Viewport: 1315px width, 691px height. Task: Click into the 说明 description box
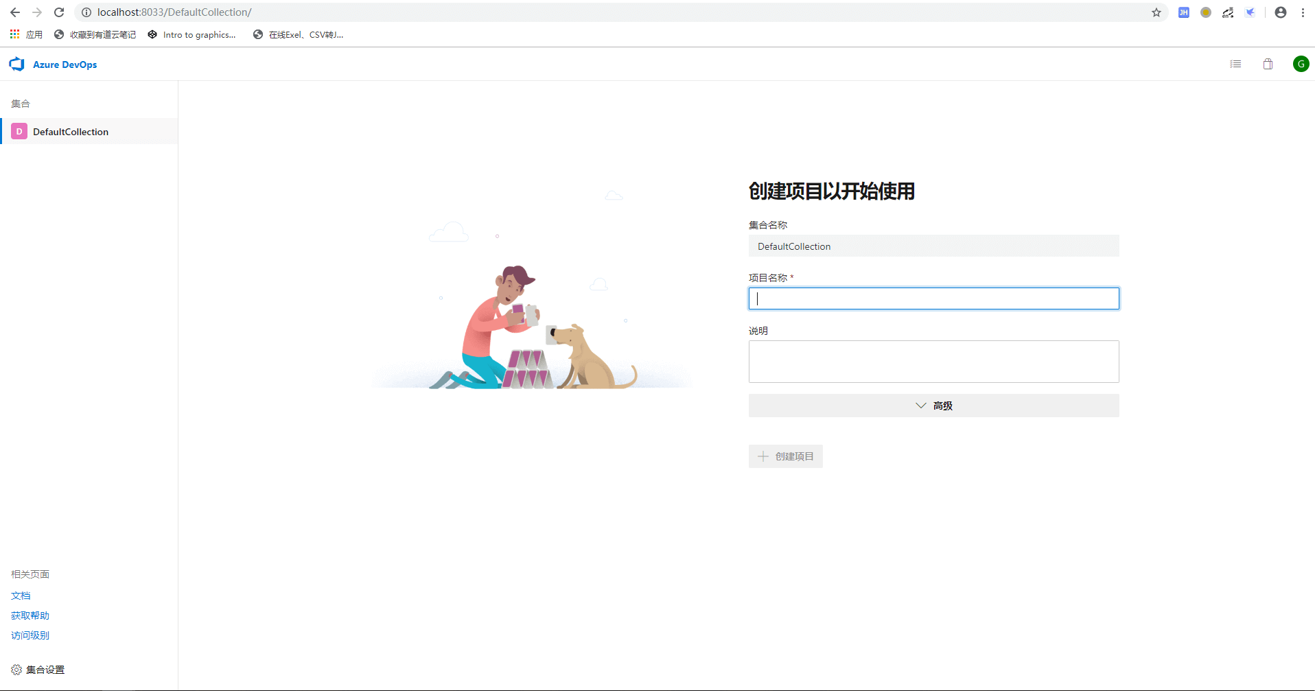(x=933, y=362)
